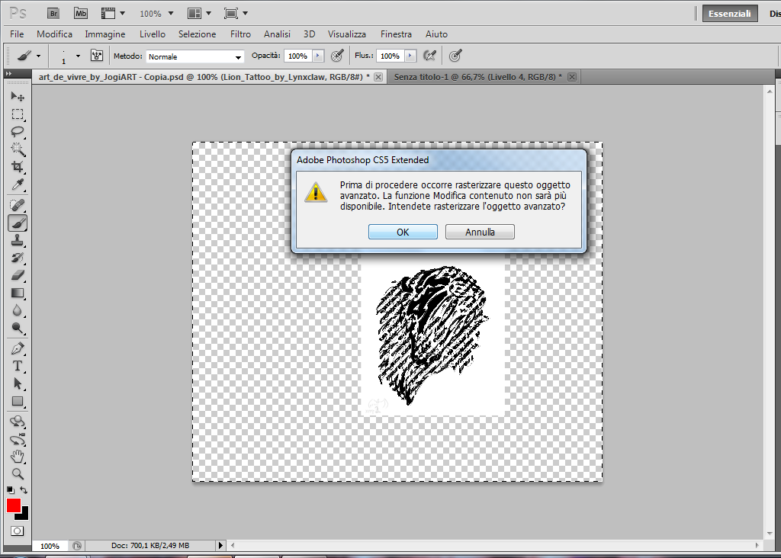
Task: Toggle tablet pressure for opacity
Action: [x=337, y=56]
